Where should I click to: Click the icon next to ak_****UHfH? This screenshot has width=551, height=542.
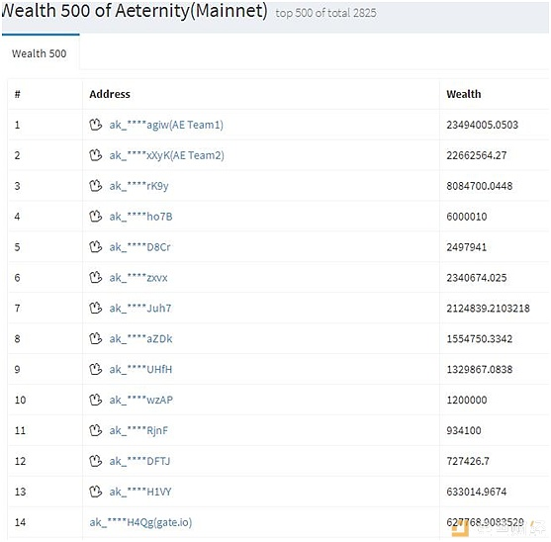point(95,369)
